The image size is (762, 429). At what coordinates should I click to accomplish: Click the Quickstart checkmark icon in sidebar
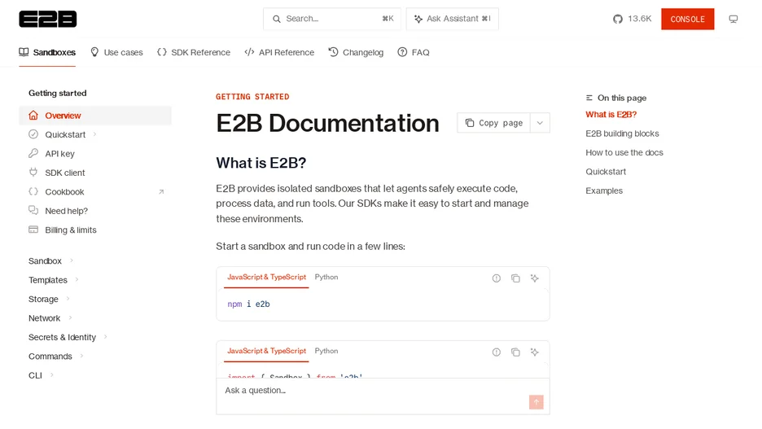click(x=33, y=134)
